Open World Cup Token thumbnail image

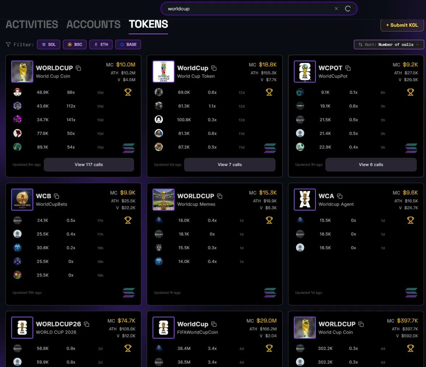click(x=164, y=71)
